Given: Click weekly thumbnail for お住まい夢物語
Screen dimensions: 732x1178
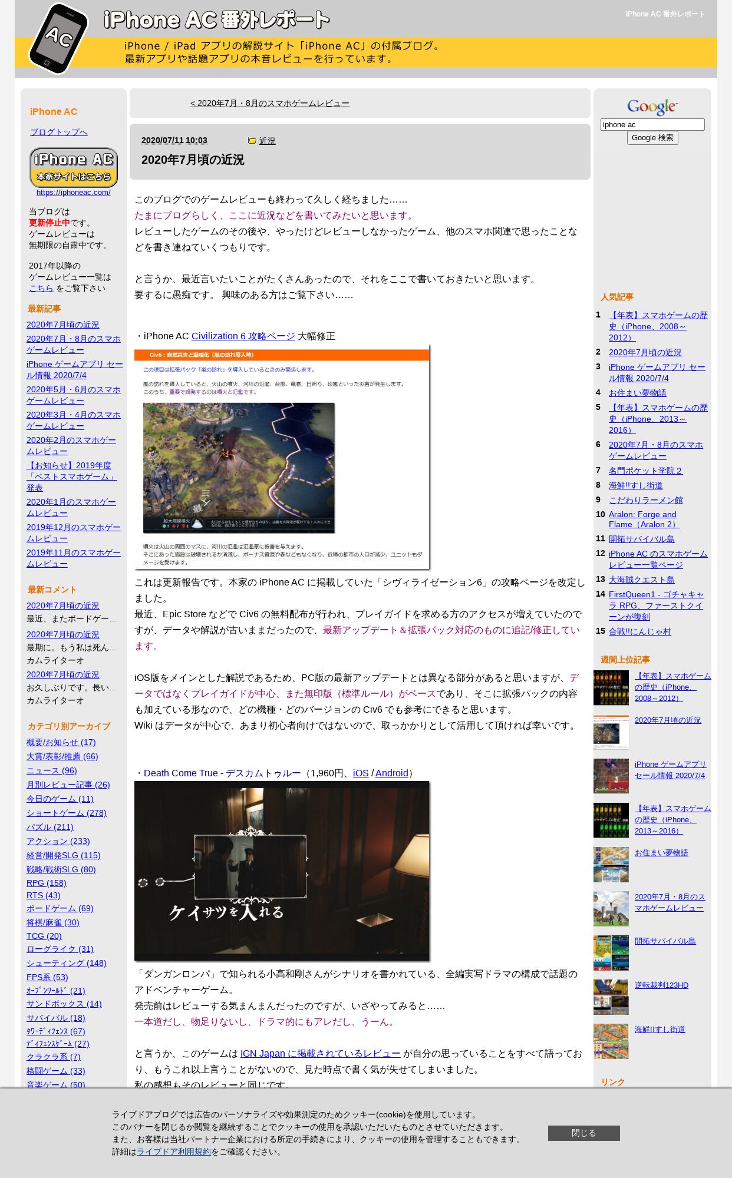Looking at the screenshot, I should (x=611, y=865).
